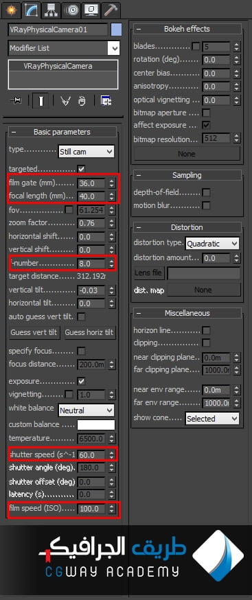Click the Guess horiz tilt button
The image size is (252, 600).
click(x=89, y=332)
